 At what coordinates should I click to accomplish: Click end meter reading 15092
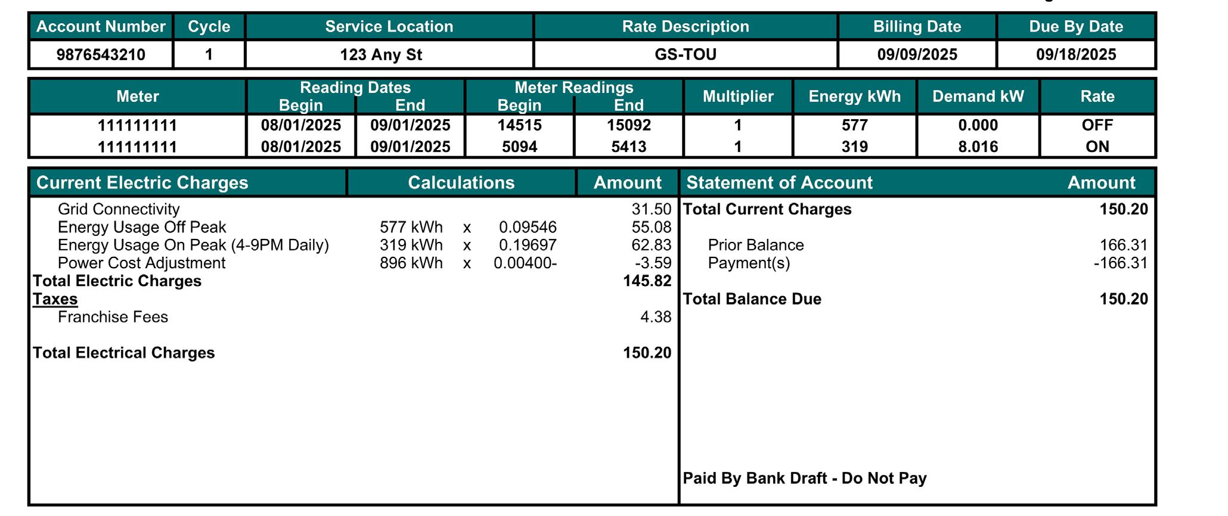tap(629, 125)
